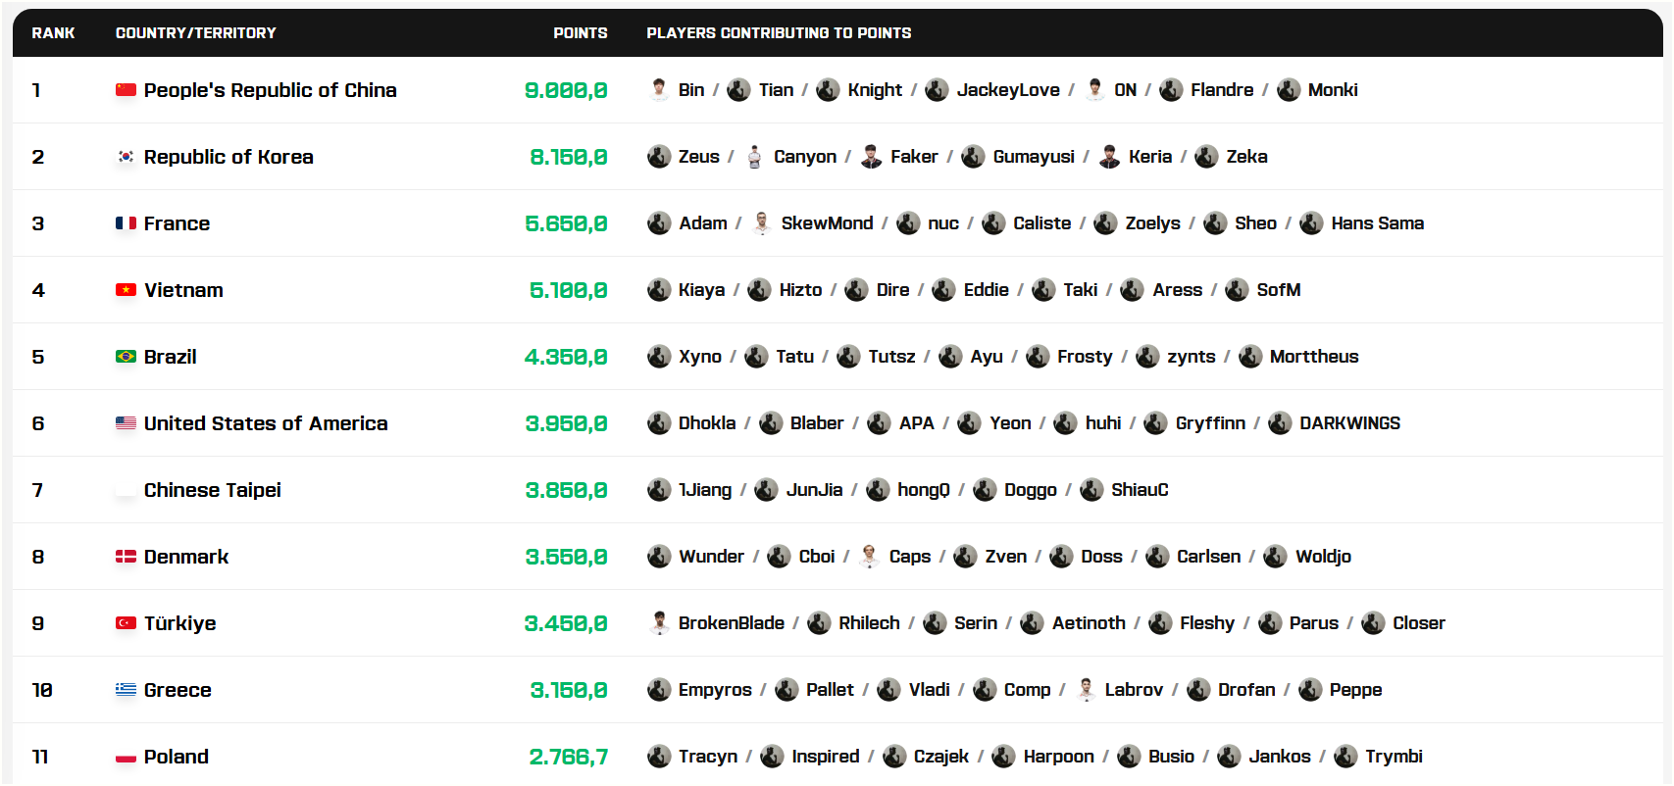Select player name Blaber
This screenshot has width=1674, height=786.
[817, 423]
